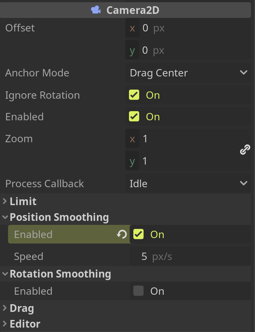Viewport: 255px width, 332px height.
Task: Click the Camera2D camera icon in the header
Action: tap(95, 10)
